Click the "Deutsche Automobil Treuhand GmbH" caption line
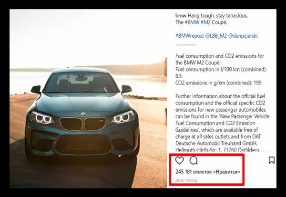The image size is (286, 197). [216, 143]
